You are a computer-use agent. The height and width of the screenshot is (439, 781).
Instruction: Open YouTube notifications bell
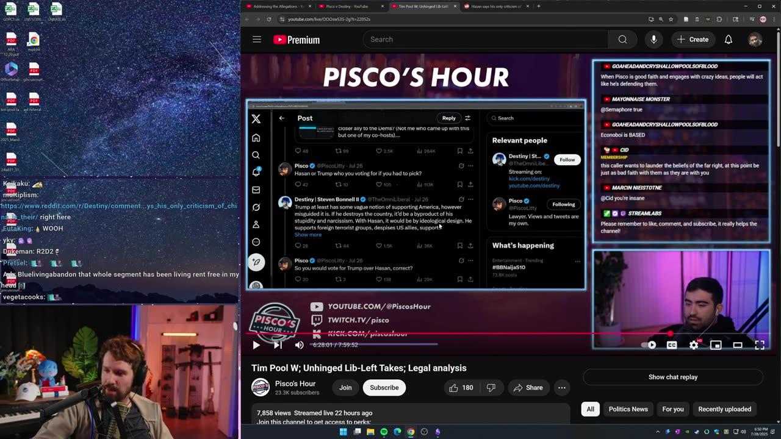728,40
